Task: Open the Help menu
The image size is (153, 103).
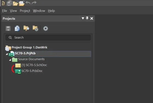Action: (x=52, y=11)
